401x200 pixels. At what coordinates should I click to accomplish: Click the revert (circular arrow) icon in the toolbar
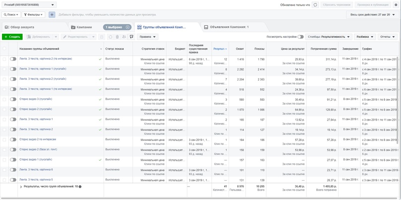110,37
